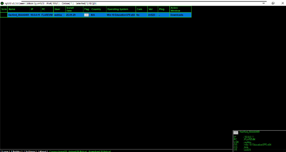
Task: Sort by the Install Date column header
Action: click(x=74, y=9)
